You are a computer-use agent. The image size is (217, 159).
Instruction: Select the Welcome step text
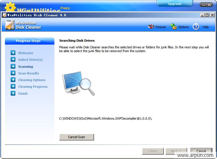(26, 53)
